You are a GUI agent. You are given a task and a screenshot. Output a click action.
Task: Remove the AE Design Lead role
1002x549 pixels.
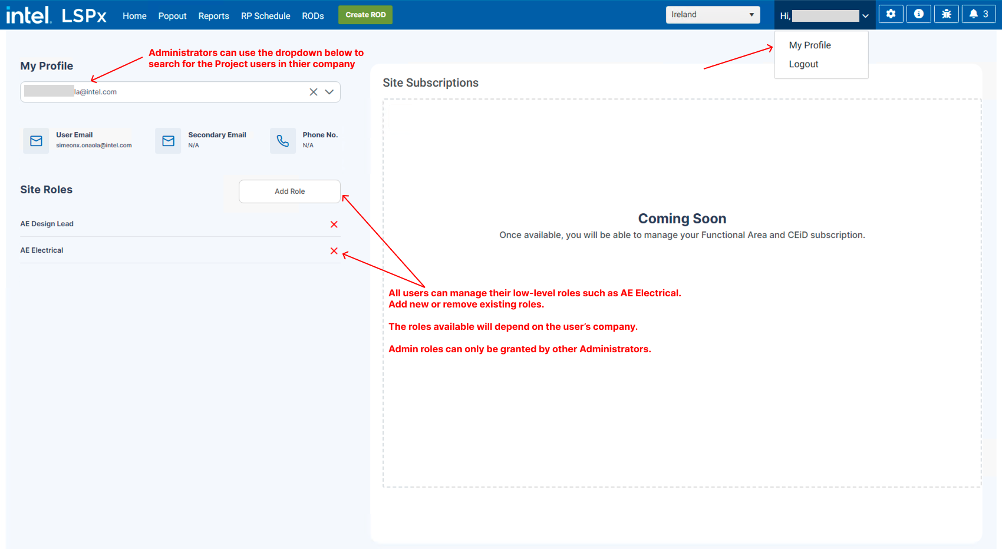(334, 224)
